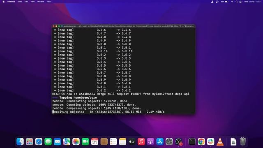
Task: Click 'remote: Enumerating objects: 1273786' line
Action: point(90,101)
